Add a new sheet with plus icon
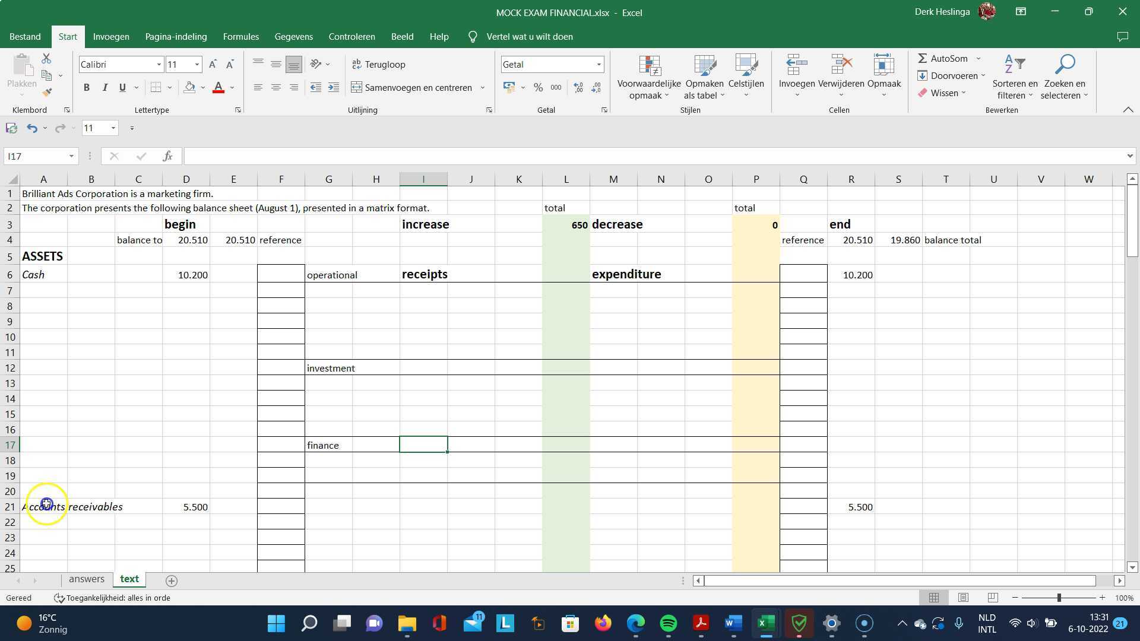The height and width of the screenshot is (641, 1140). tap(172, 580)
